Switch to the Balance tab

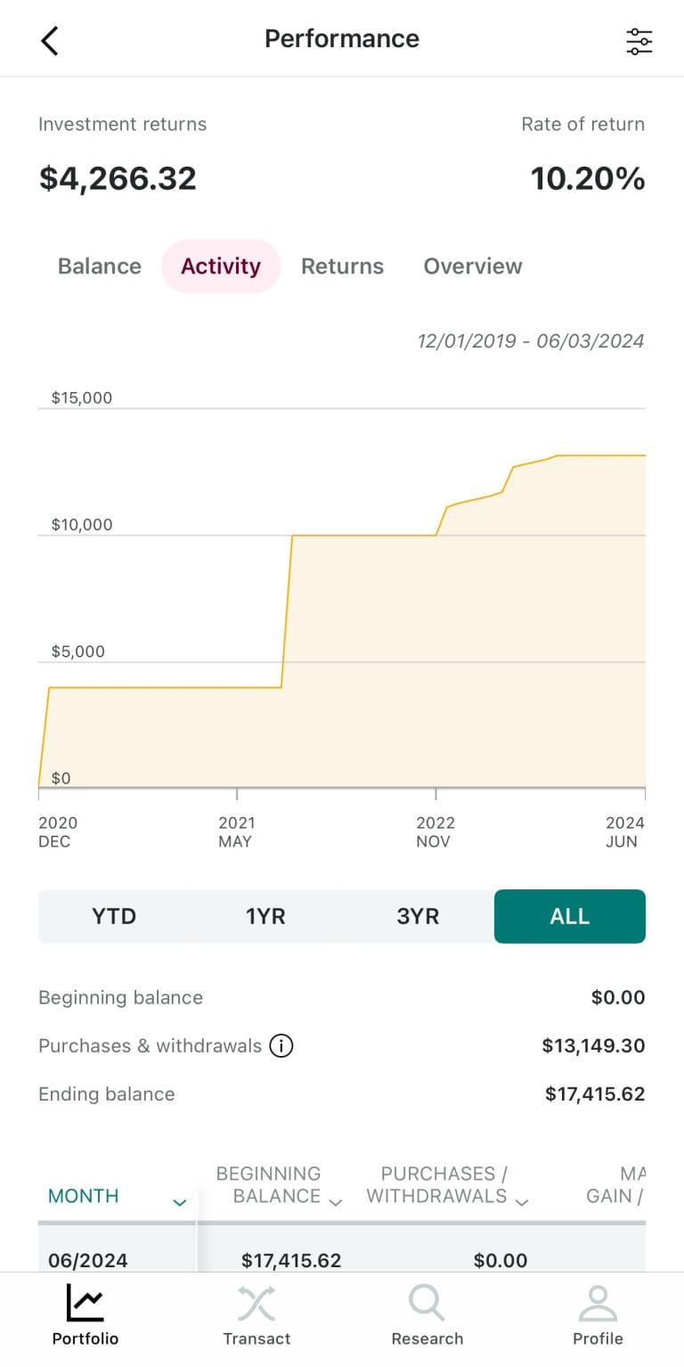click(100, 266)
